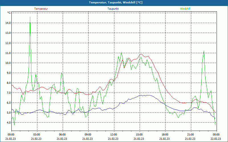Viewport: 228px width, 142px height.
Task: Click the '18:00' time axis label
Action: click(164, 135)
